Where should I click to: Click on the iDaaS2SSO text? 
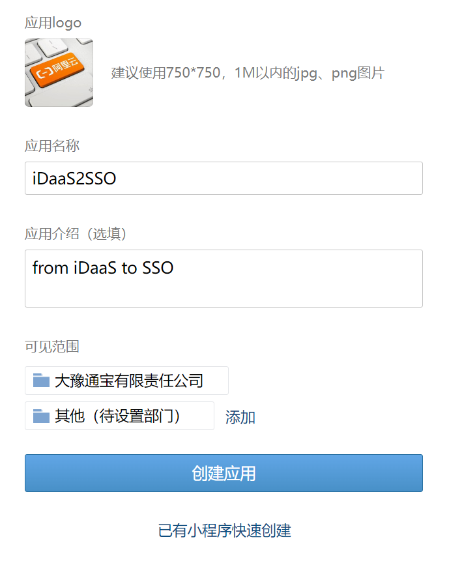[x=74, y=179]
